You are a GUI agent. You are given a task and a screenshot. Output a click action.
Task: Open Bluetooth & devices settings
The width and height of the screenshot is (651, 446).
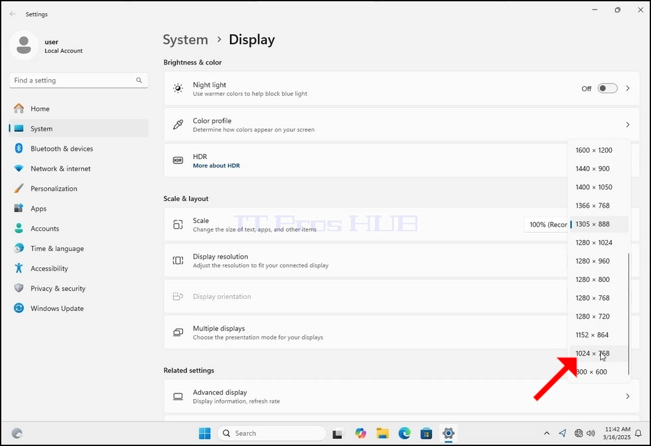[x=79, y=148]
